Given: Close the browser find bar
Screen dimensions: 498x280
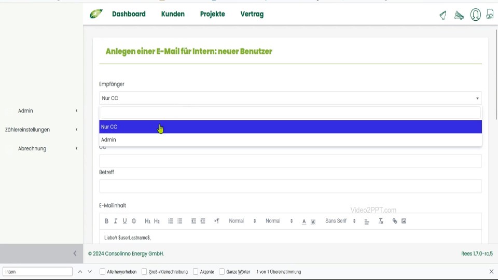Looking at the screenshot, I should click(491, 272).
